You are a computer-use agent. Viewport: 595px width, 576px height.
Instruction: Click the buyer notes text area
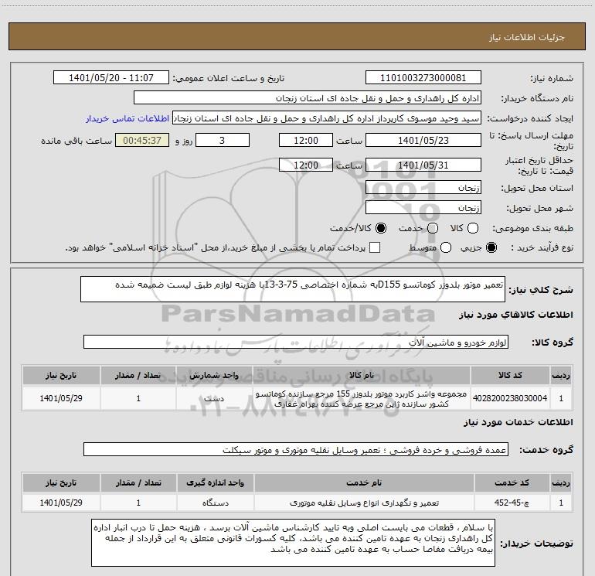pyautogui.click(x=294, y=543)
